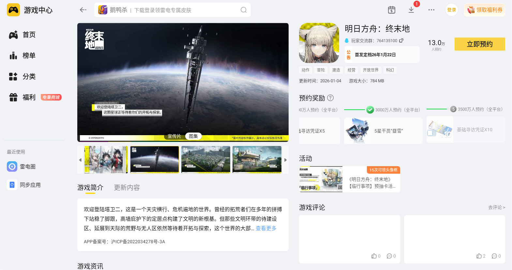Open the three-dot more options menu
This screenshot has width=512, height=270.
click(x=431, y=10)
